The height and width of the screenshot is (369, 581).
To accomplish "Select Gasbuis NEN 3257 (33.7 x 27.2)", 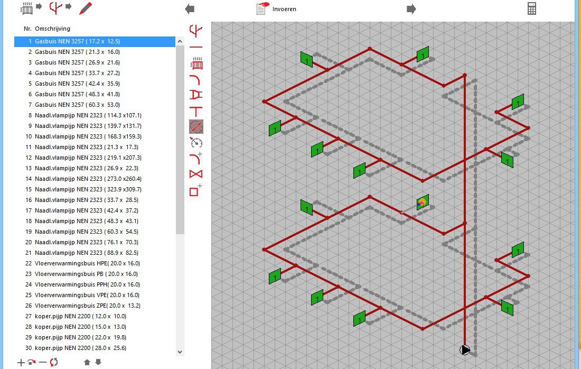I will (95, 73).
